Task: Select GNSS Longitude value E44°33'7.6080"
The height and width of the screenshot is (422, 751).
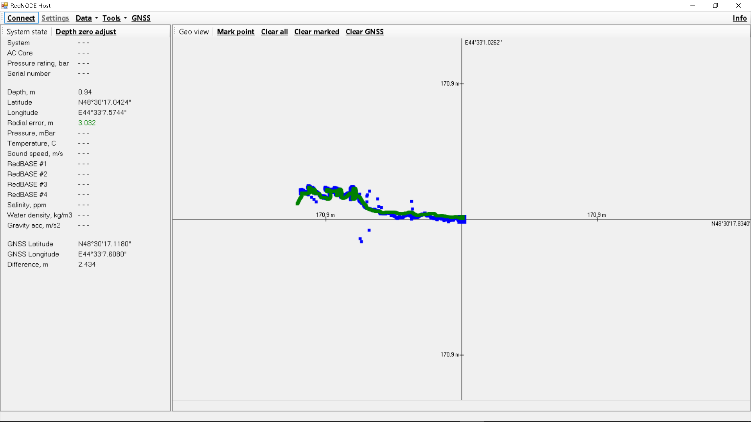Action: [102, 254]
